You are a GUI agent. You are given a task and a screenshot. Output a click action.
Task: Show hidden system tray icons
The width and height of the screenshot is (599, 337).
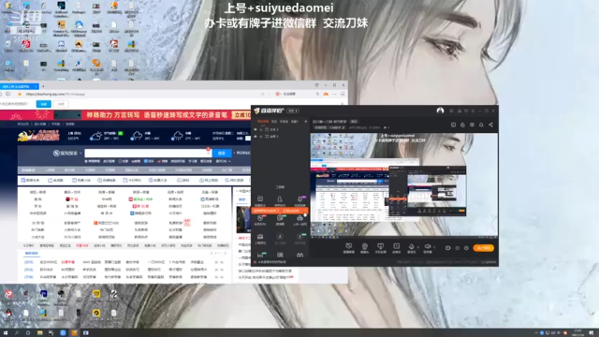tap(535, 333)
